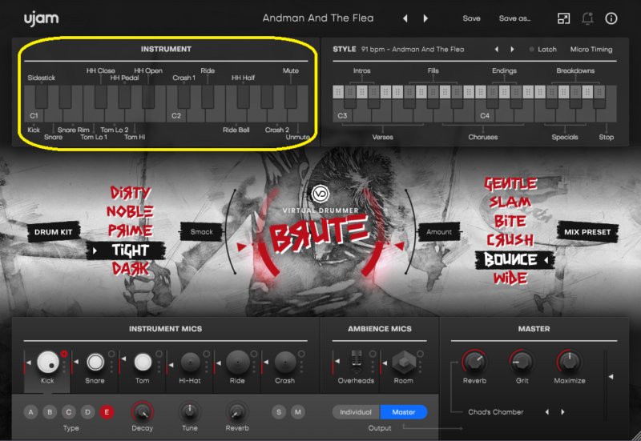Select the Kick drum mic channel
The width and height of the screenshot is (641, 441).
(48, 363)
